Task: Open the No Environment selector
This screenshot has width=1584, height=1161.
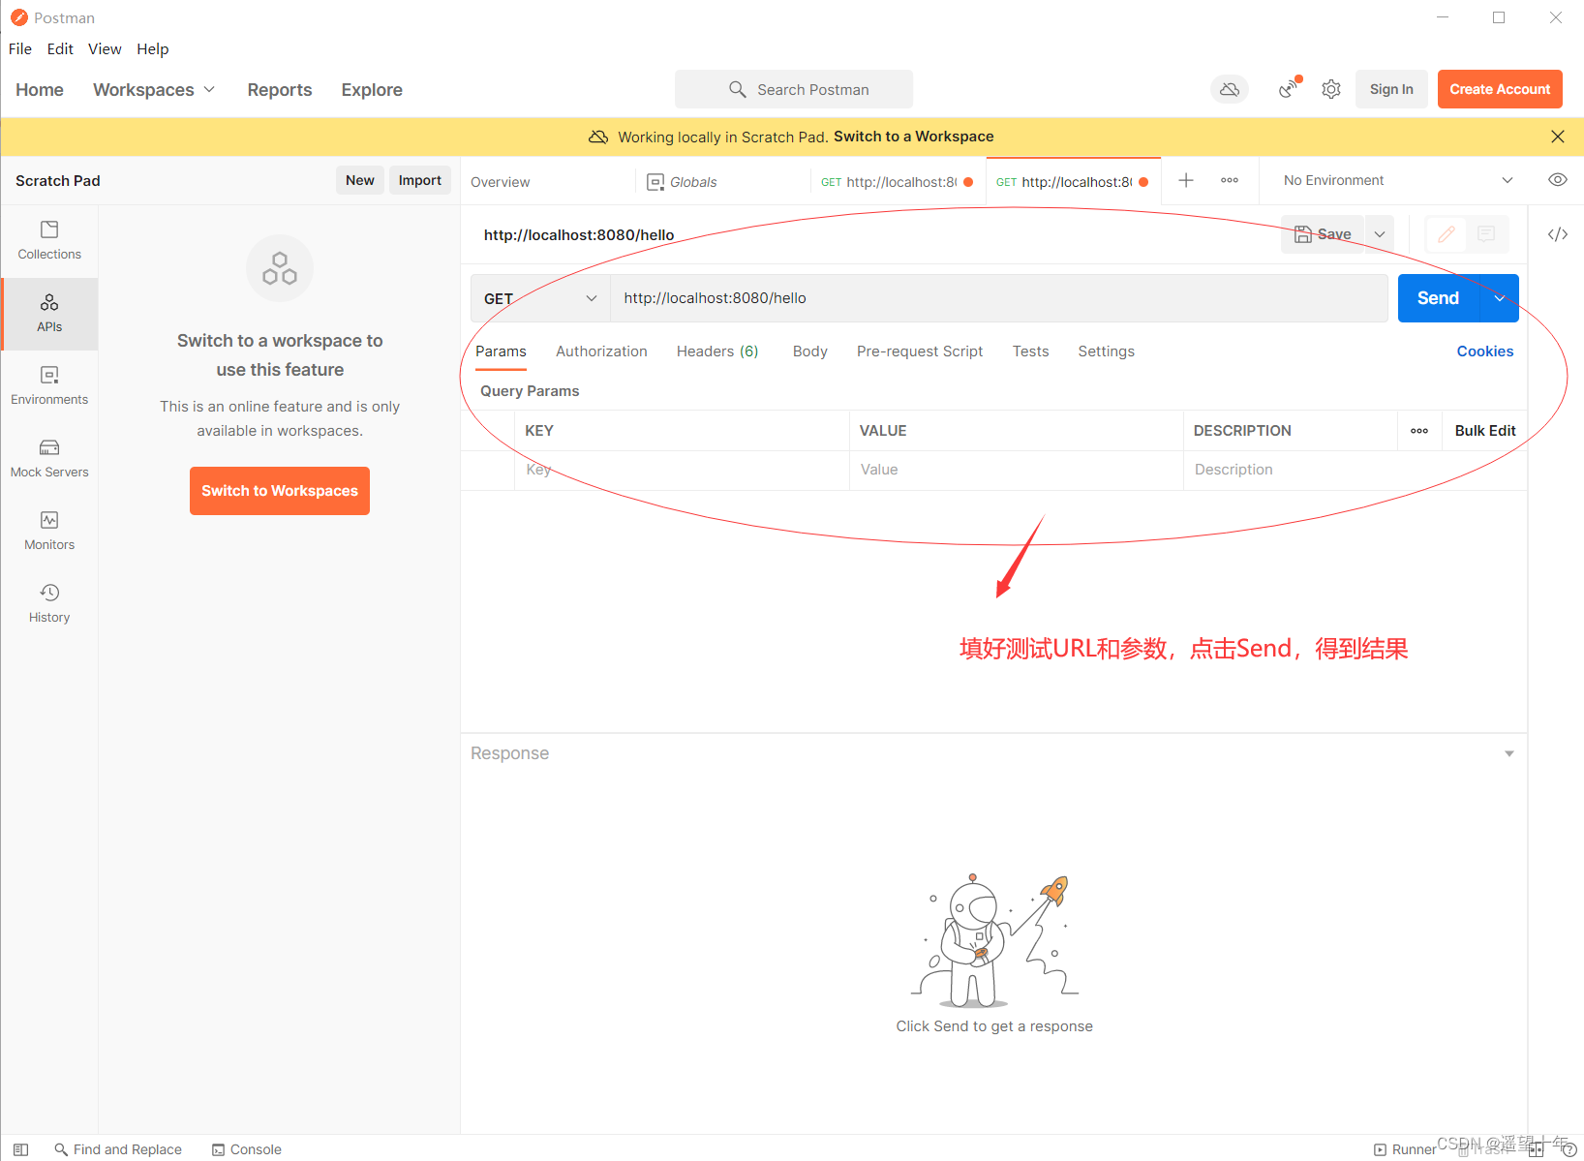Action: tap(1397, 180)
